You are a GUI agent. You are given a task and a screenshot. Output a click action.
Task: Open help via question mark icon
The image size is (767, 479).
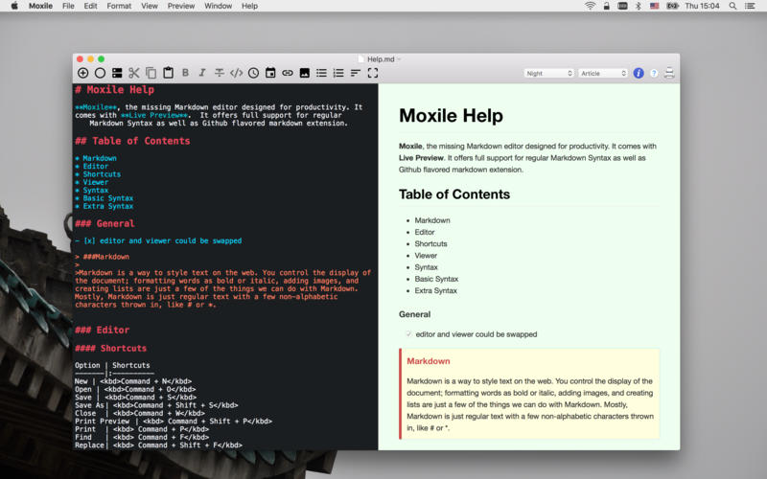pyautogui.click(x=654, y=74)
